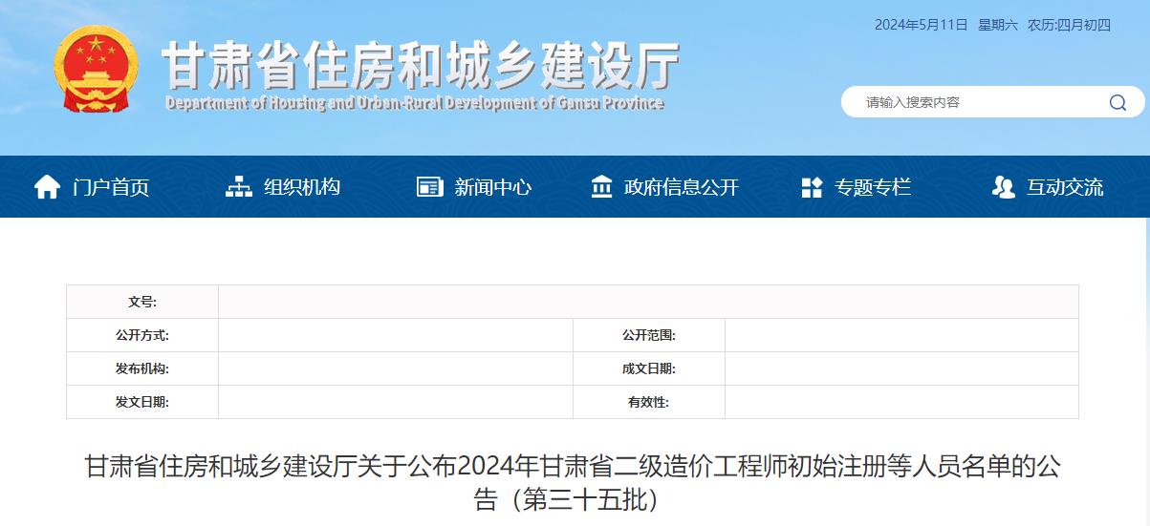Click the national emblem logo
Image resolution: width=1150 pixels, height=526 pixels.
tap(96, 70)
